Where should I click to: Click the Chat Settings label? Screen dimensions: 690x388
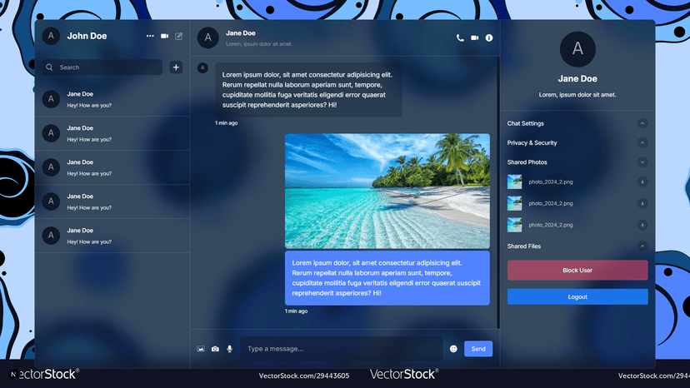pyautogui.click(x=526, y=123)
